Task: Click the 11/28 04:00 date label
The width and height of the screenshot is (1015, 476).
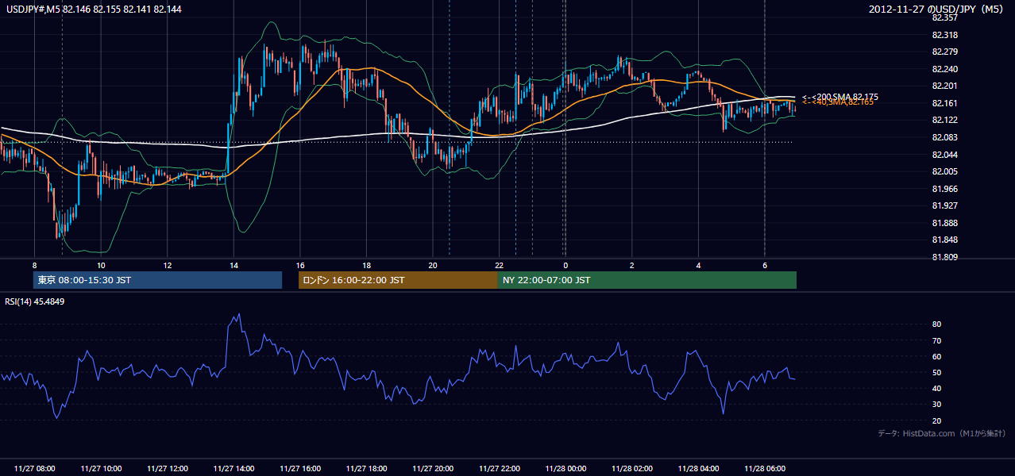Action: pos(698,469)
